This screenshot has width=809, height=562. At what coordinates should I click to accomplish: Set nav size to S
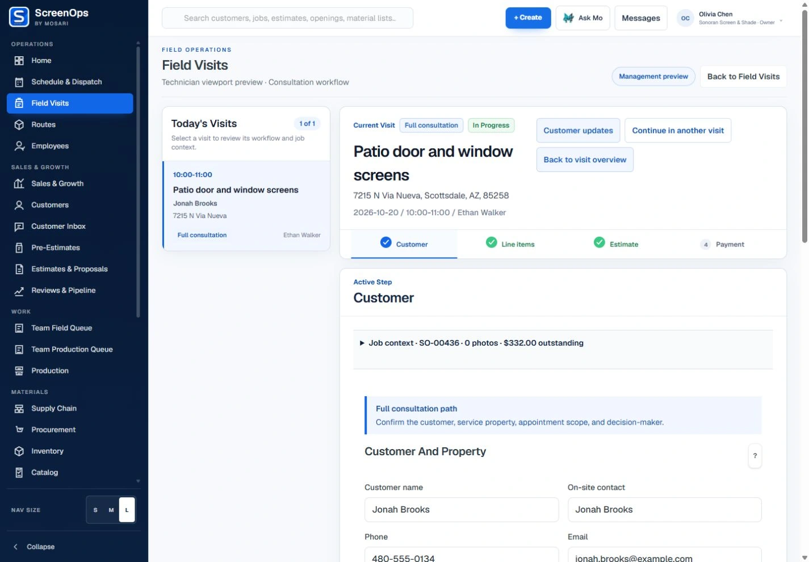point(95,510)
